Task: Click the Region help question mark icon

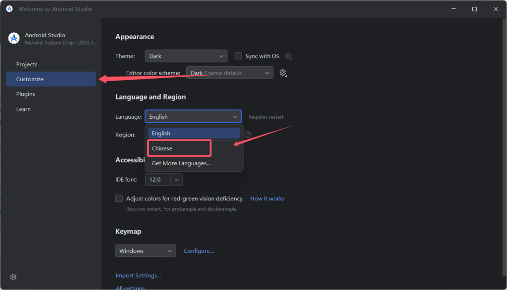Action: point(248,135)
